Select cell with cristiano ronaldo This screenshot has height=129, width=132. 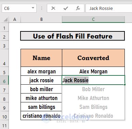point(41,116)
